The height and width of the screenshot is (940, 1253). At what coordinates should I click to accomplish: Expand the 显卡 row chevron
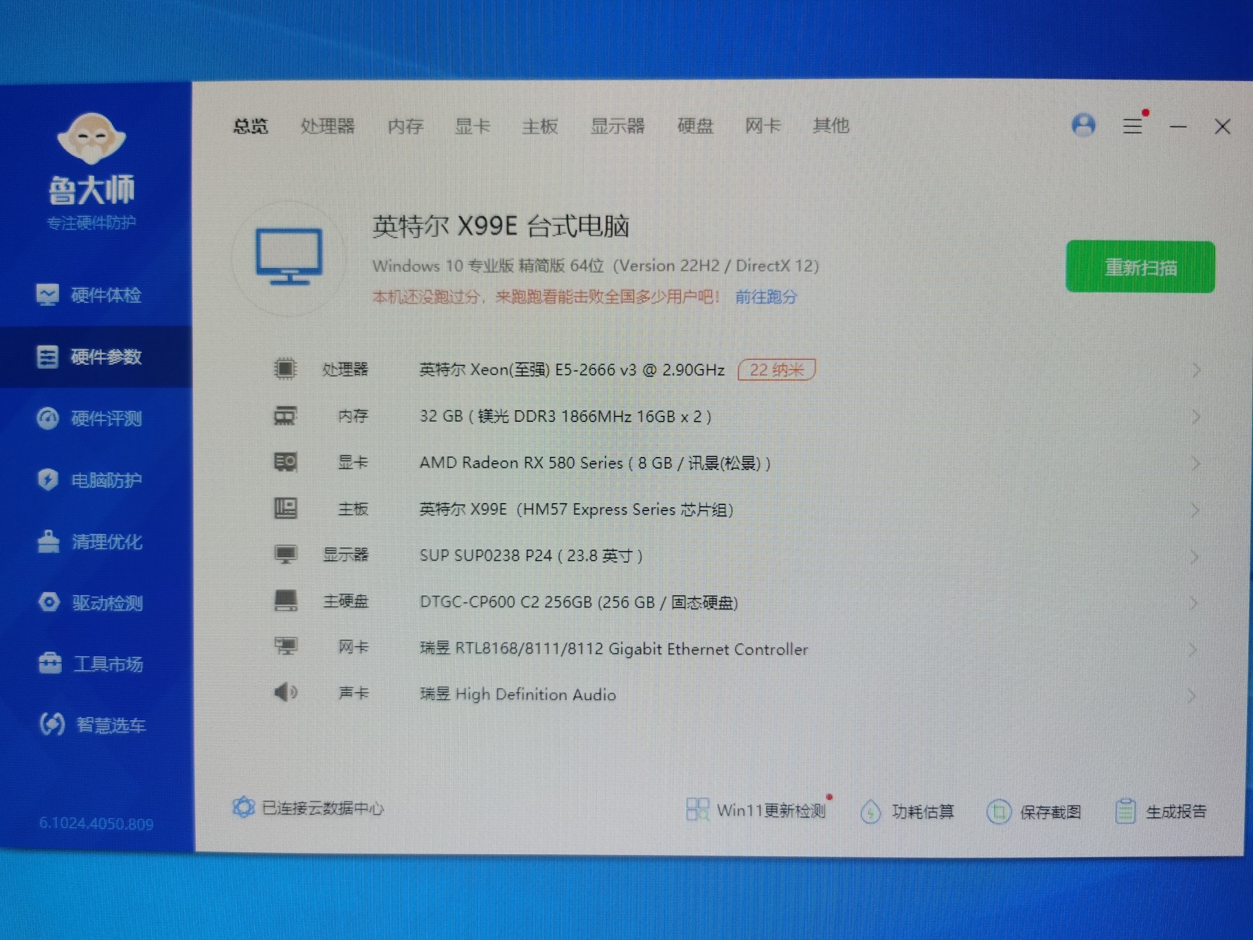[1195, 464]
